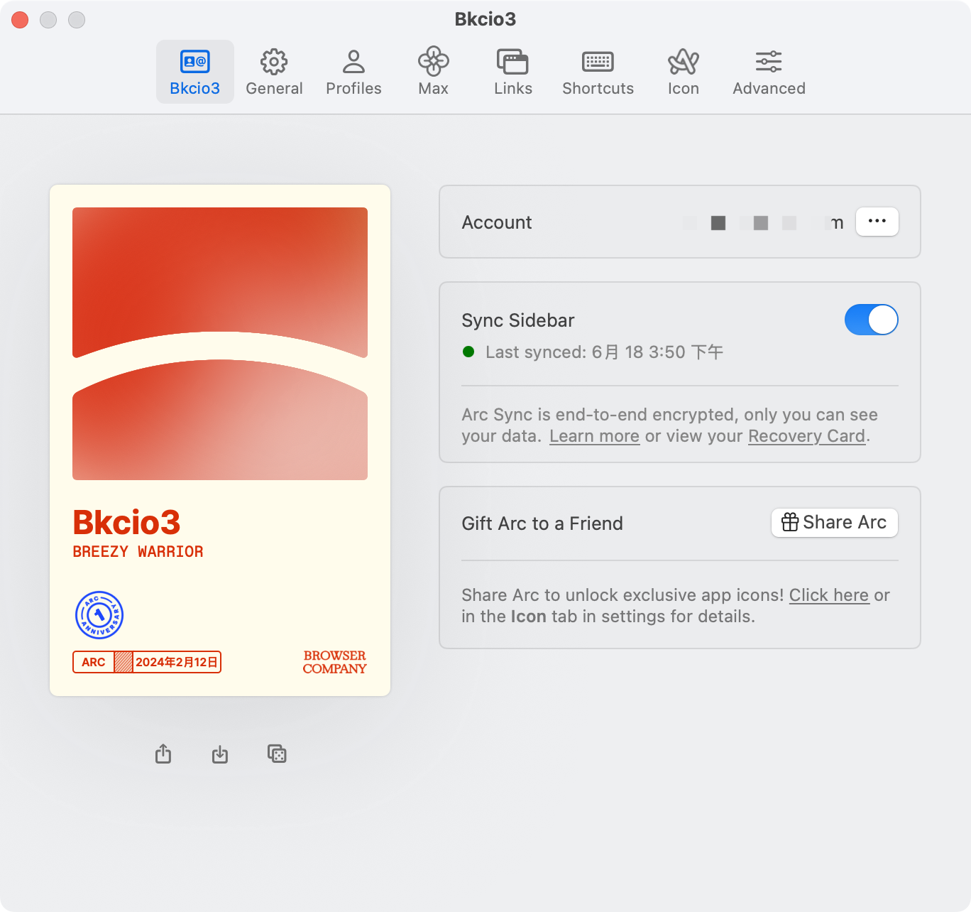The height and width of the screenshot is (912, 971).
Task: Click the Share Arc button
Action: [x=834, y=523]
